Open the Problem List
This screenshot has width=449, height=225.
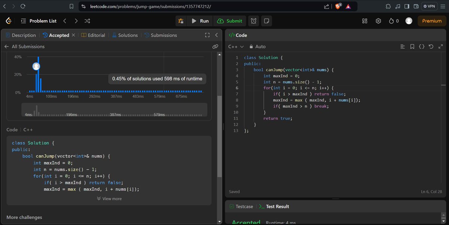(x=39, y=21)
